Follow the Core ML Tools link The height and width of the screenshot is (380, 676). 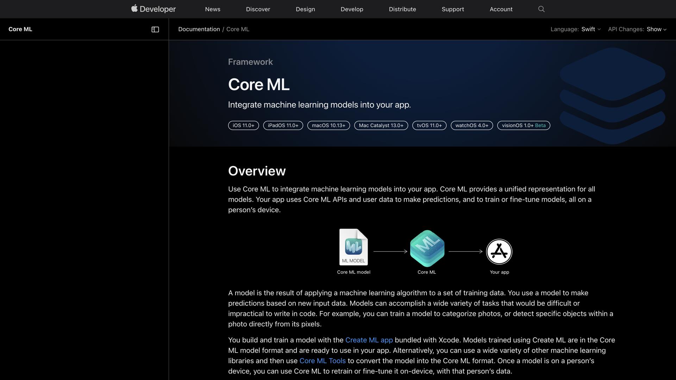pos(322,361)
